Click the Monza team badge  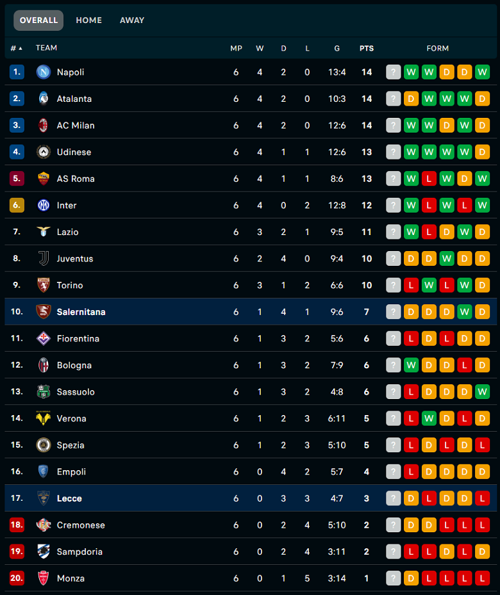44,578
